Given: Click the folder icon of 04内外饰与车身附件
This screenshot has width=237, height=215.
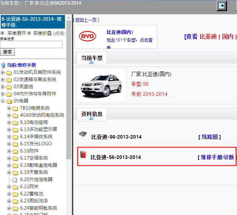Looking at the screenshot, I should click(9, 94).
